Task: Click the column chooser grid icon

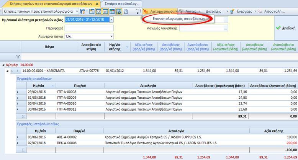Action: click(112, 11)
